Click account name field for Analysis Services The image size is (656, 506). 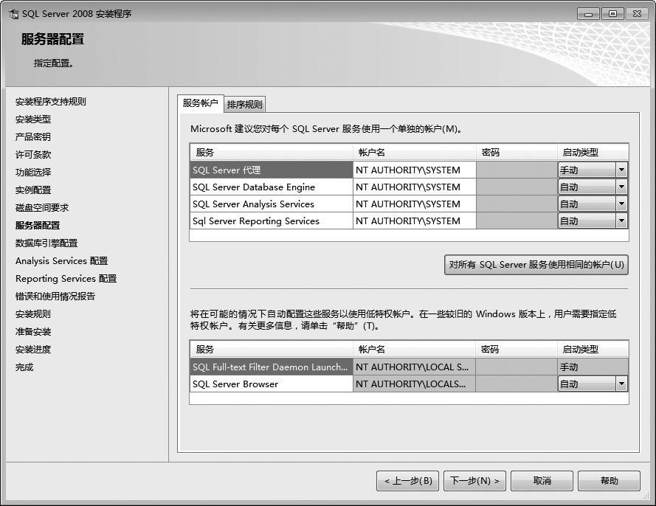pyautogui.click(x=415, y=204)
